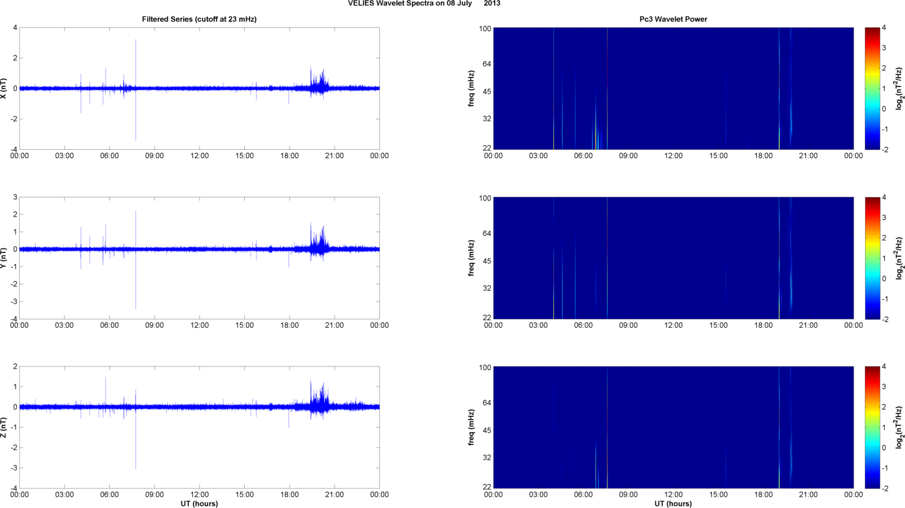
Task: Click the Y component filtered series plot
Action: 200,258
